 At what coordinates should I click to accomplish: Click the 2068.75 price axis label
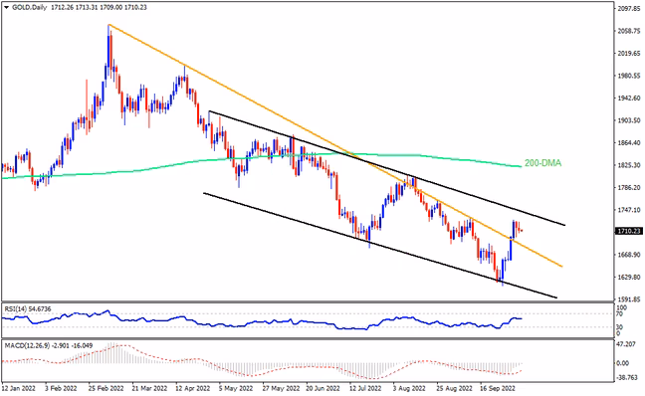[629, 31]
